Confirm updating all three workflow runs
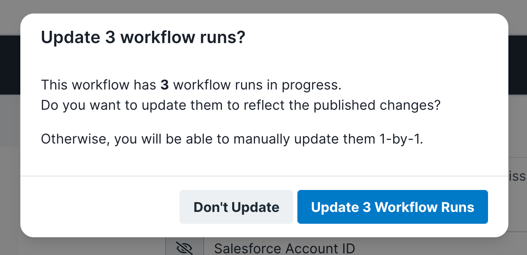 pyautogui.click(x=392, y=207)
